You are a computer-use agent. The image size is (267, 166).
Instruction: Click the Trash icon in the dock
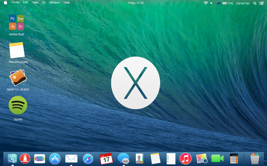(x=255, y=158)
